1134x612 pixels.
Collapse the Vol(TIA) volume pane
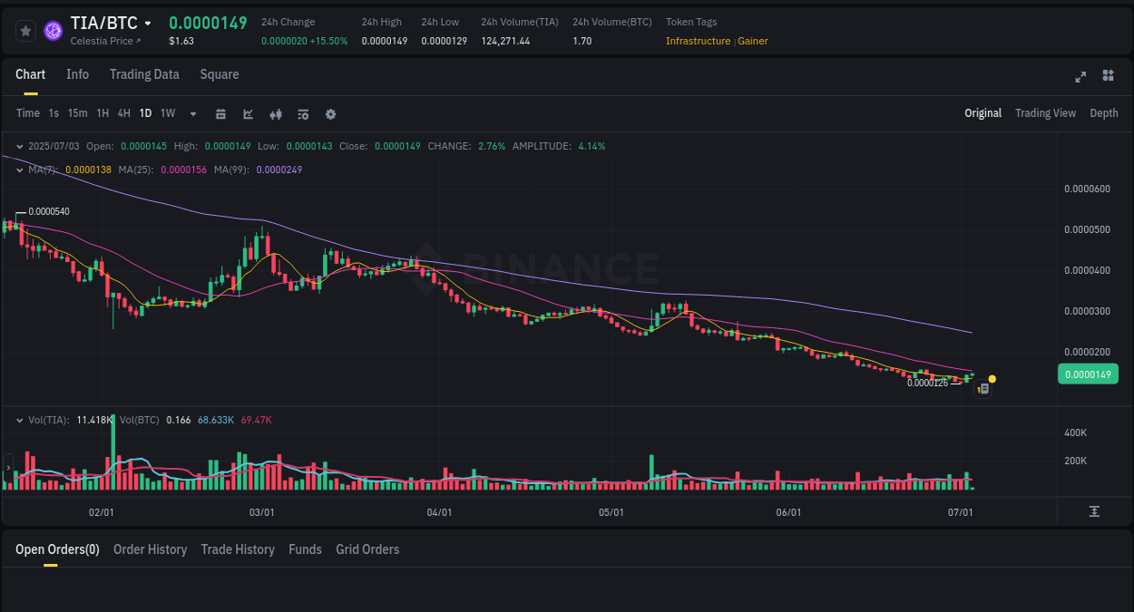click(x=18, y=420)
